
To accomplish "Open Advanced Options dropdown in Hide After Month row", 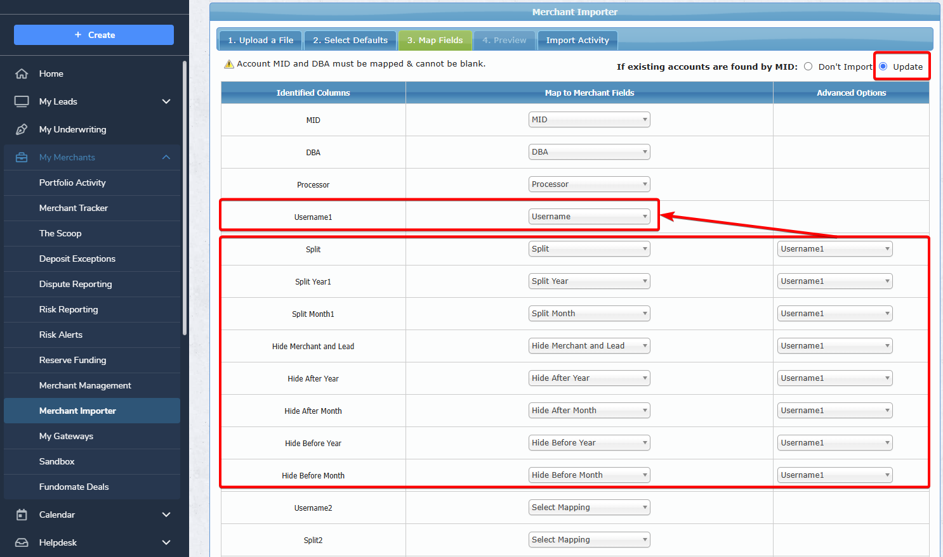I will (x=835, y=411).
